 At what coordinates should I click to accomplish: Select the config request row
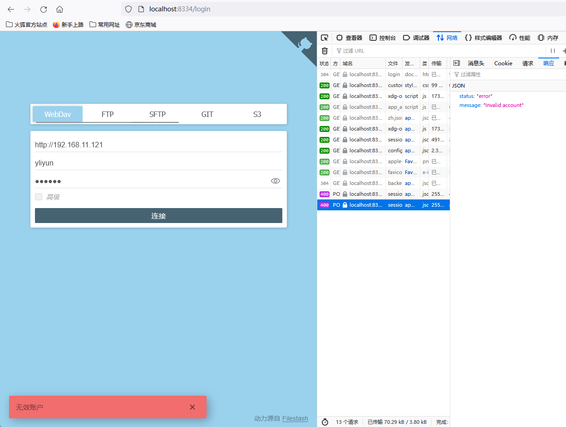384,150
